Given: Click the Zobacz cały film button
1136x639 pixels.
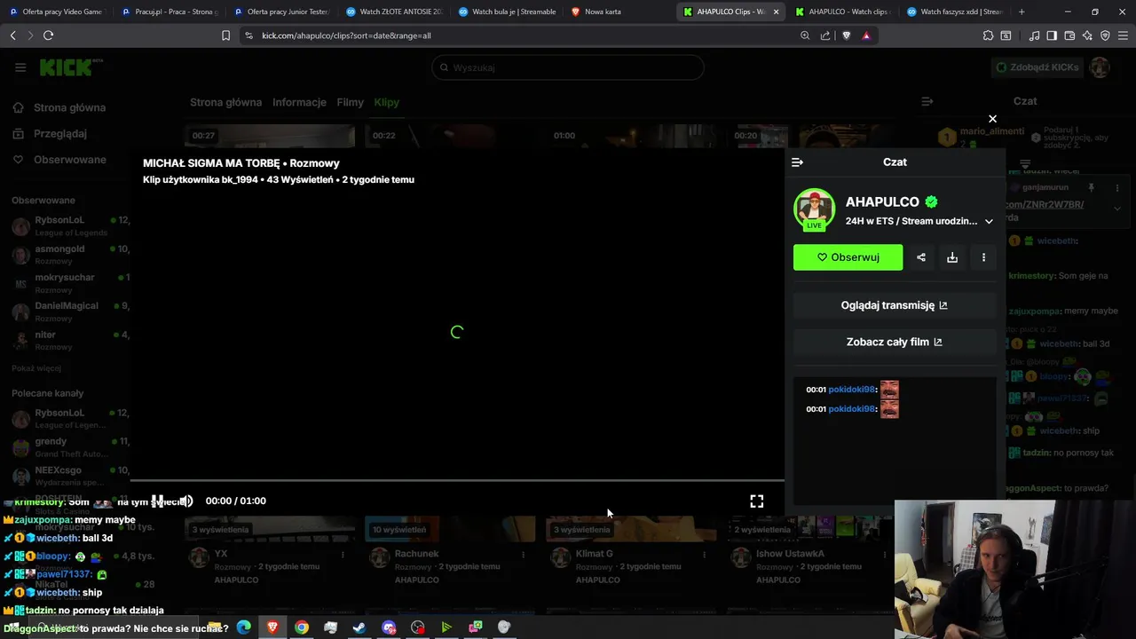Looking at the screenshot, I should [x=895, y=342].
